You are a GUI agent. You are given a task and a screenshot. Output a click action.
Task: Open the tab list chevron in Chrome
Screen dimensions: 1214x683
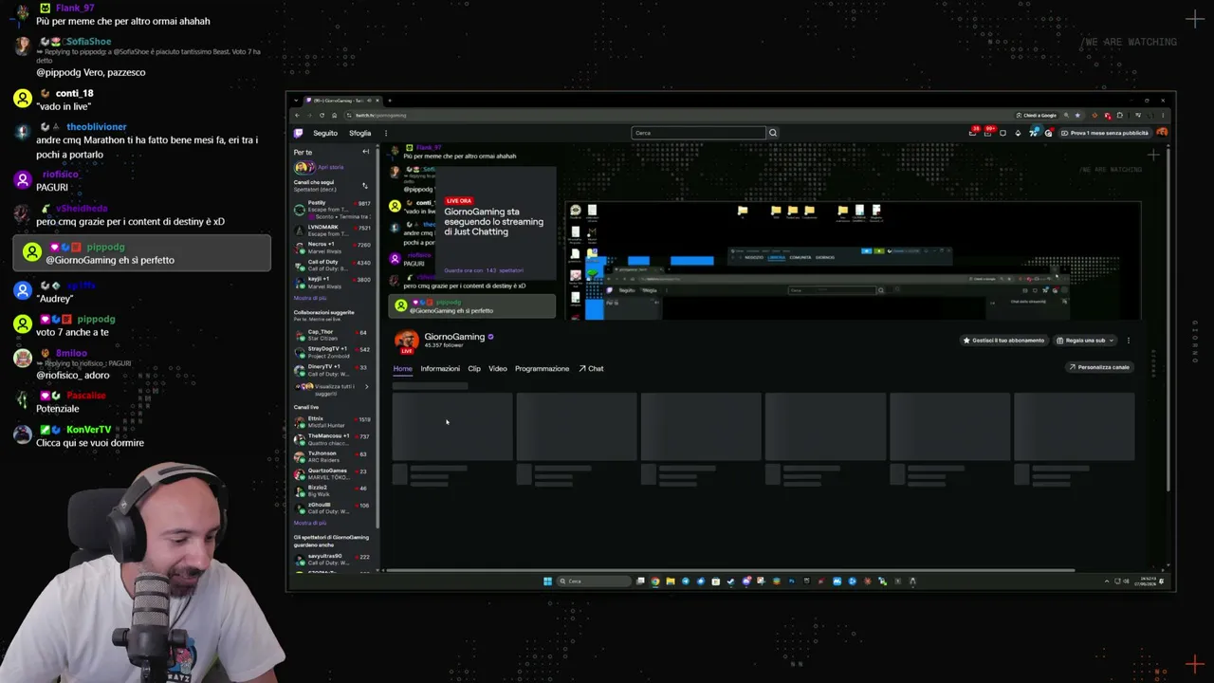[x=296, y=101]
